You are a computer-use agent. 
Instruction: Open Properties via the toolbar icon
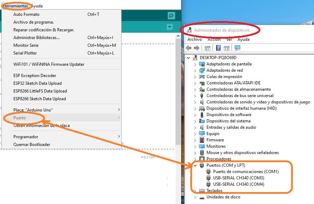(x=208, y=48)
